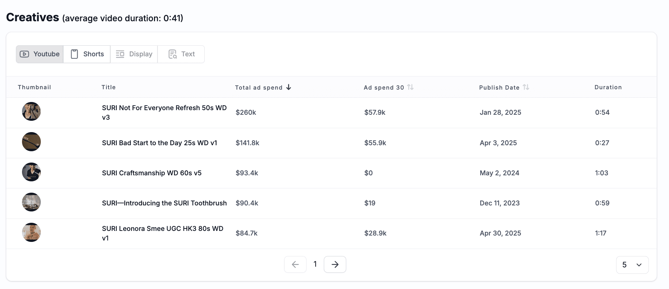This screenshot has width=669, height=289.
Task: Click ad spend 30 value $57.9k
Action: [375, 112]
